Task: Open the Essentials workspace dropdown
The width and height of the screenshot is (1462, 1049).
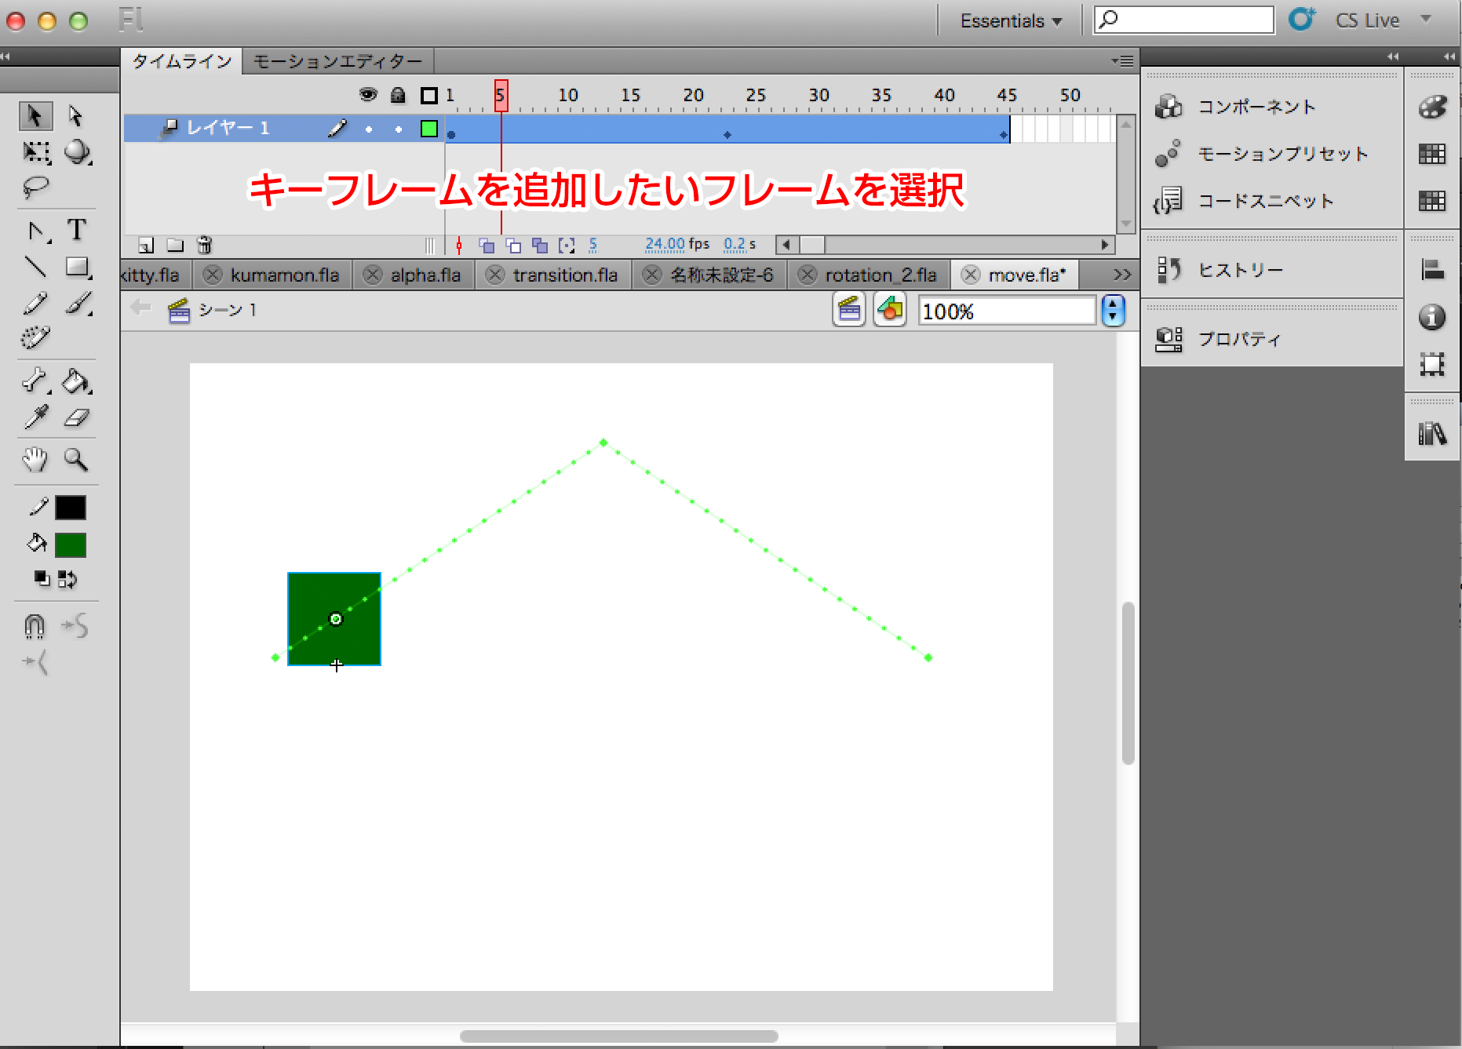Action: coord(1011,21)
